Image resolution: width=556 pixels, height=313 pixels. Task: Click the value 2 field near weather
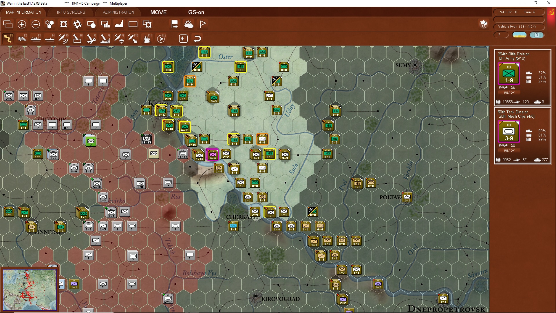coord(501,35)
